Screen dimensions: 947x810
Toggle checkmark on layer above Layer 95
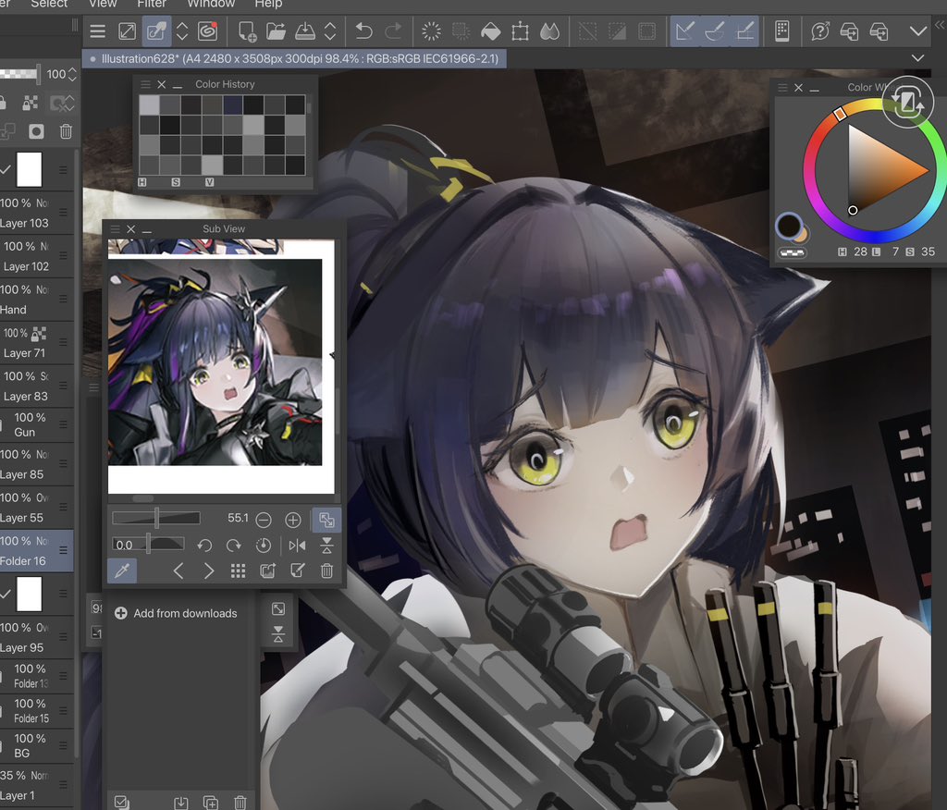click(x=6, y=594)
